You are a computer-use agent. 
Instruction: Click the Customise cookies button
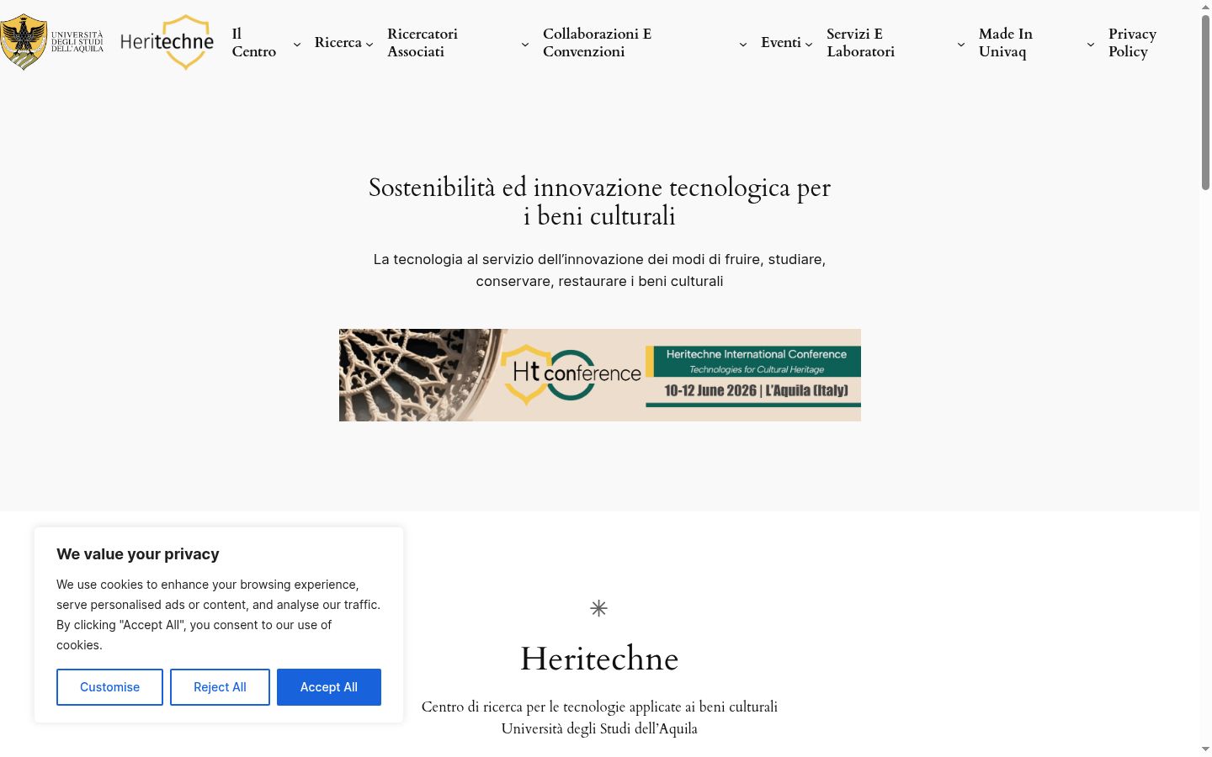pos(109,687)
